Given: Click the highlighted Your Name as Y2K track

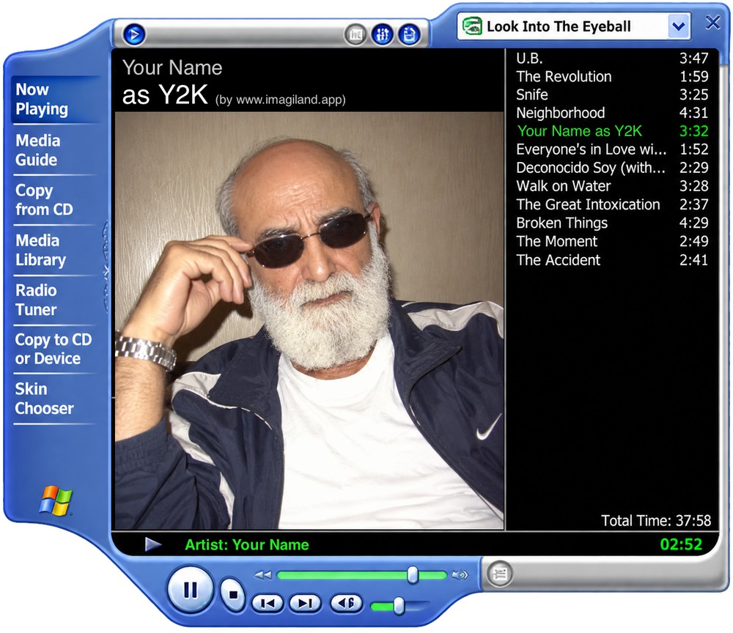Looking at the screenshot, I should point(612,131).
